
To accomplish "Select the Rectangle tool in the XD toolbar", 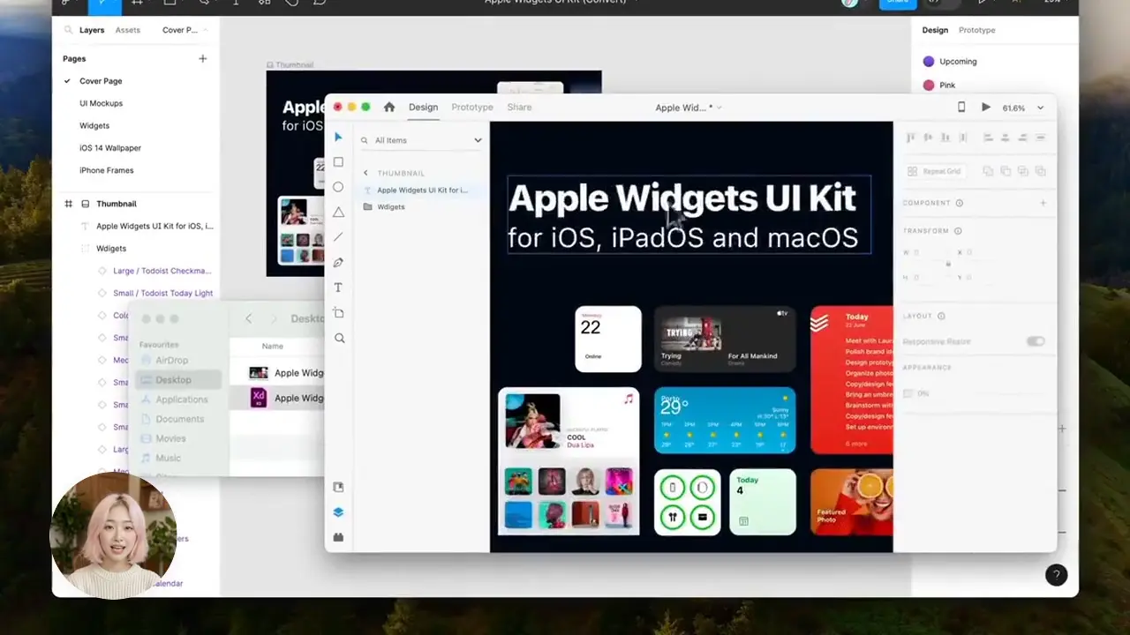I will (x=338, y=161).
